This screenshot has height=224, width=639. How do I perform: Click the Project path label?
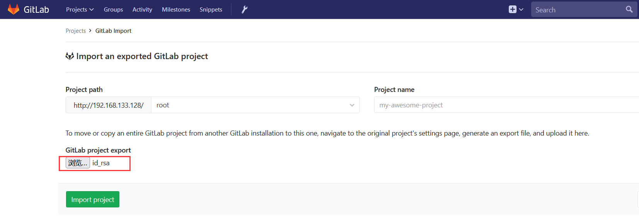pyautogui.click(x=84, y=90)
